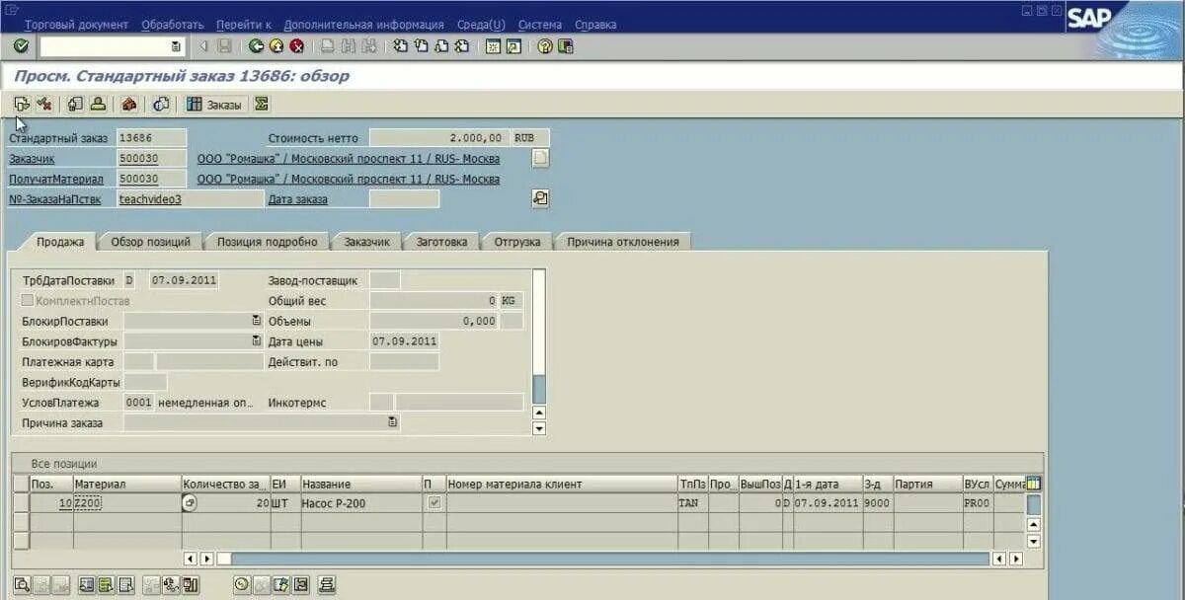Switch to the Отгрузка tab
1185x600 pixels.
(517, 241)
